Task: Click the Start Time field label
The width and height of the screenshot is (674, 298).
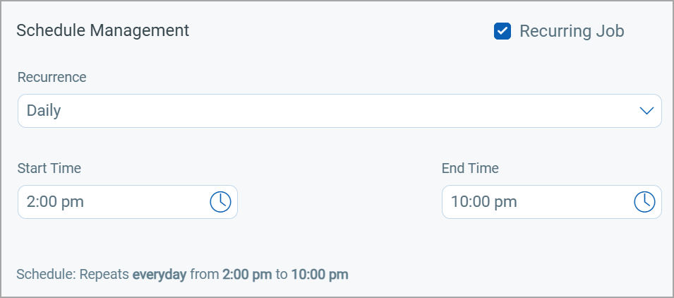Action: (49, 168)
